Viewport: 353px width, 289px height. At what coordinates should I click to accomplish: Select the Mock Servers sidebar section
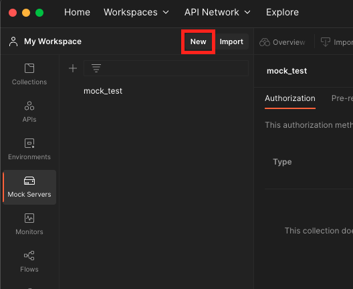(29, 187)
